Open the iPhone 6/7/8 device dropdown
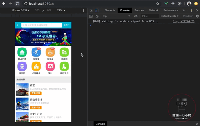The width and height of the screenshot is (200, 126). [21, 10]
